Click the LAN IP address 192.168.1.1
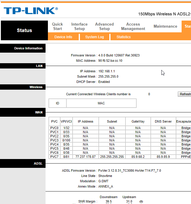 pos(106,71)
